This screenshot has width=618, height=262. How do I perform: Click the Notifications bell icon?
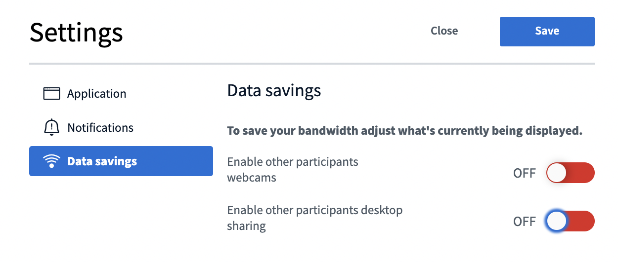(x=51, y=127)
